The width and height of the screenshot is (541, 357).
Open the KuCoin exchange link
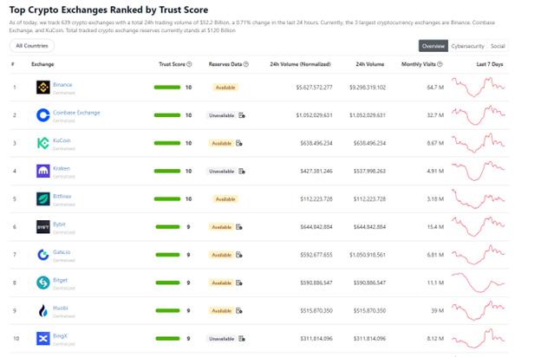point(62,140)
